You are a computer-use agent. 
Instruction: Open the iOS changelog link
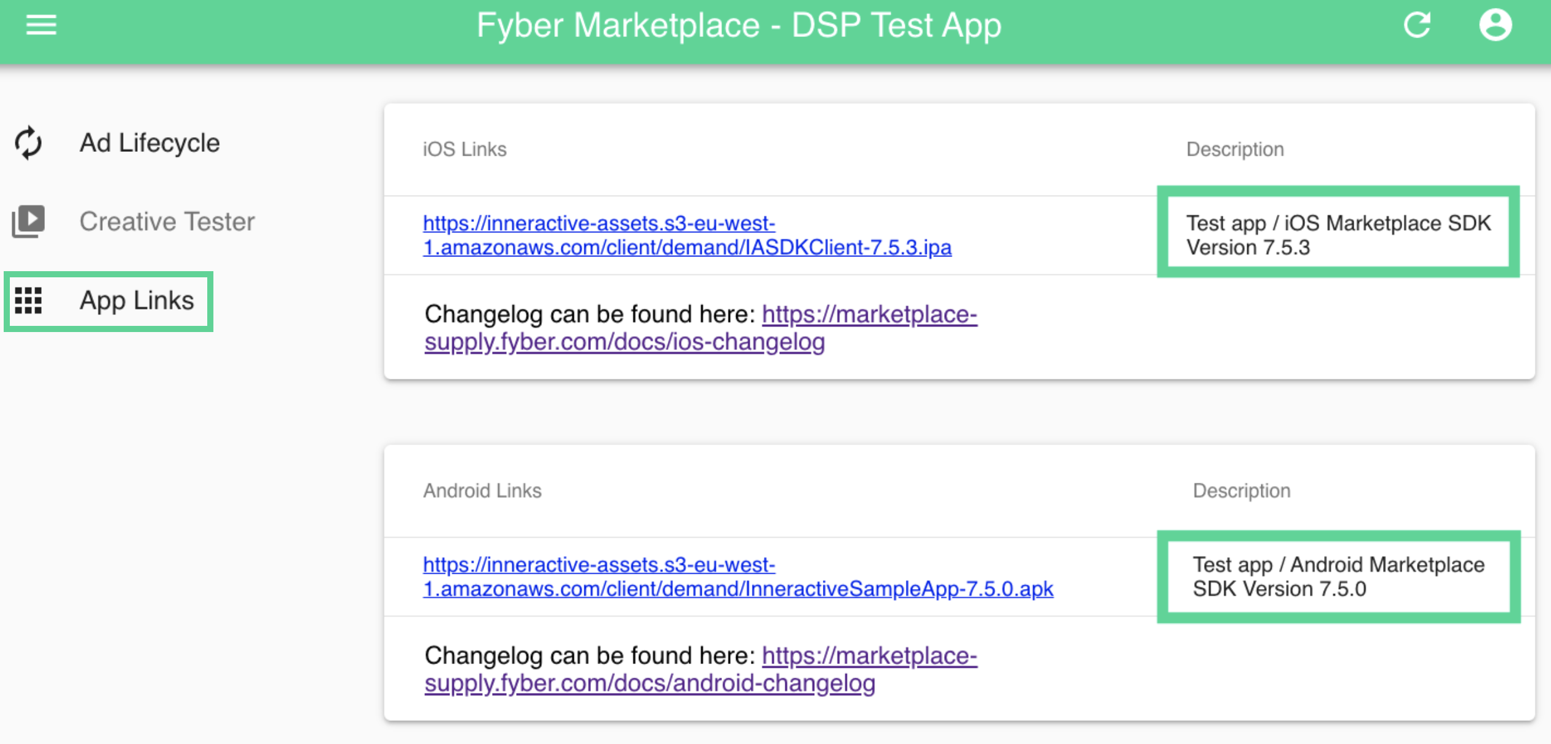coord(700,328)
